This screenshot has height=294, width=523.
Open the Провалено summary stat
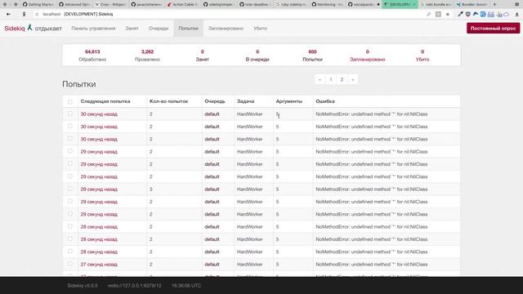point(147,56)
